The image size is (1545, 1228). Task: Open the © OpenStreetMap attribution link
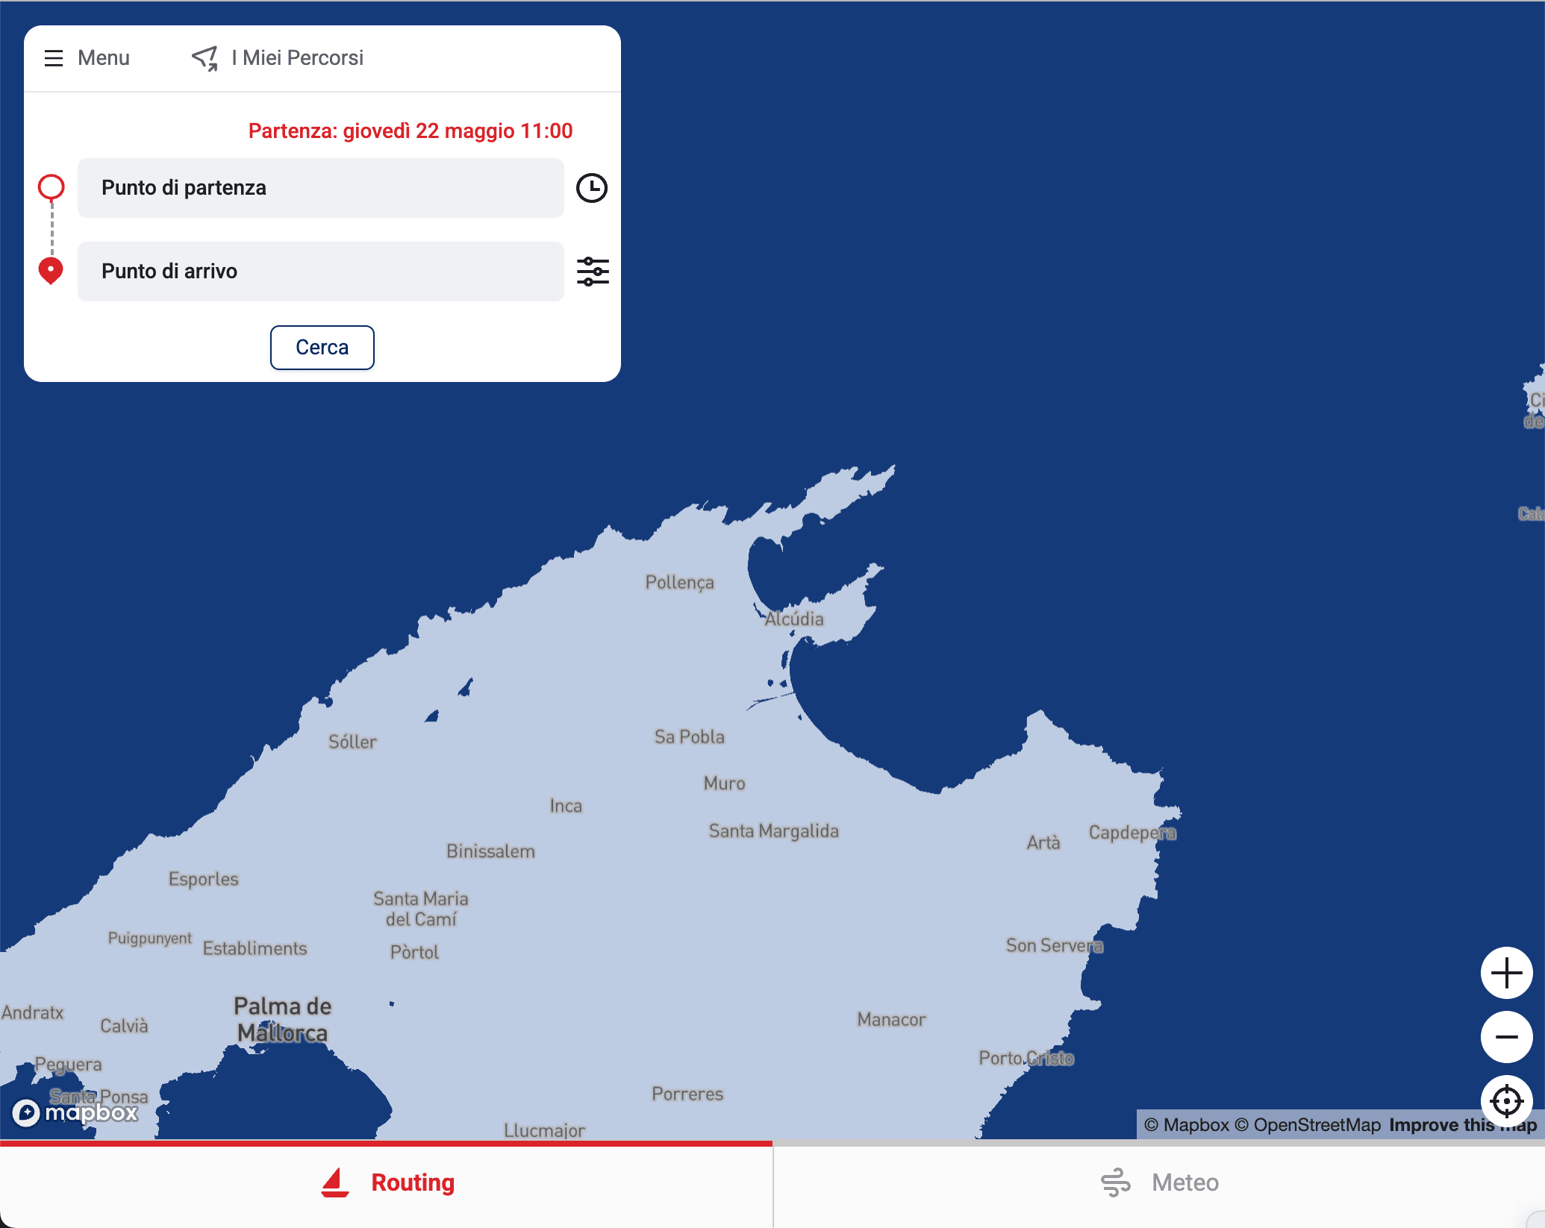(x=1308, y=1125)
